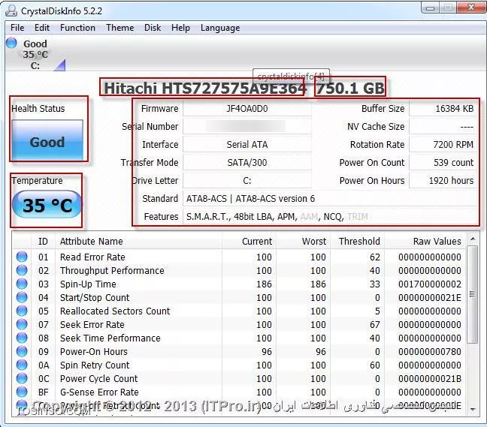
Task: Click the Current column header
Action: [249, 241]
